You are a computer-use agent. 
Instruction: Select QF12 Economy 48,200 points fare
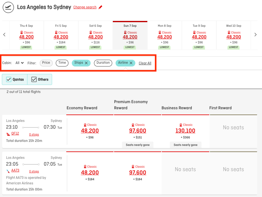90,131
